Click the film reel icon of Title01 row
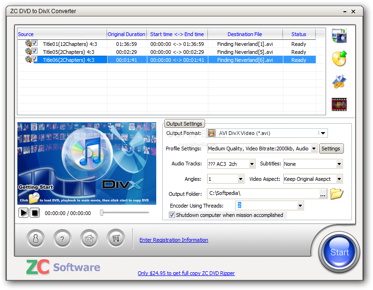Screen dimensions: 373x290 tap(28, 44)
